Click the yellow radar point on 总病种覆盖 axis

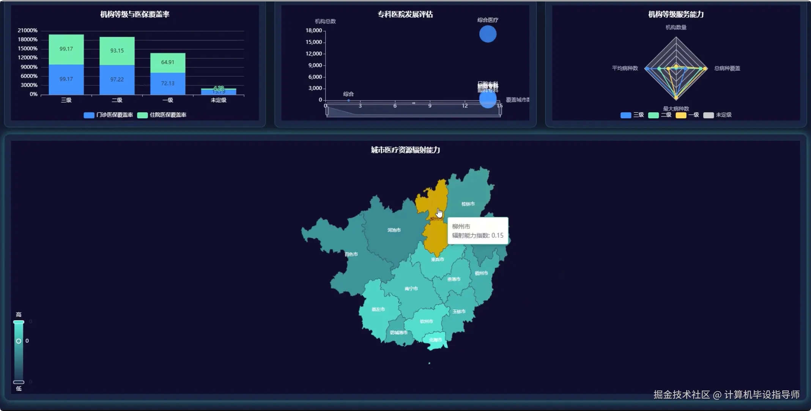(705, 69)
